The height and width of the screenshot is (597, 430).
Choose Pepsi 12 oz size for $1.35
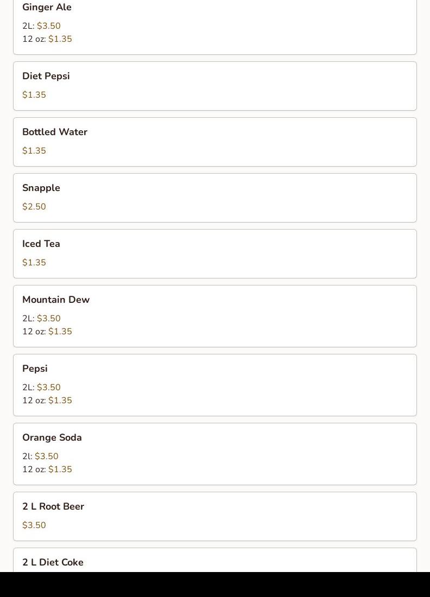(x=60, y=401)
